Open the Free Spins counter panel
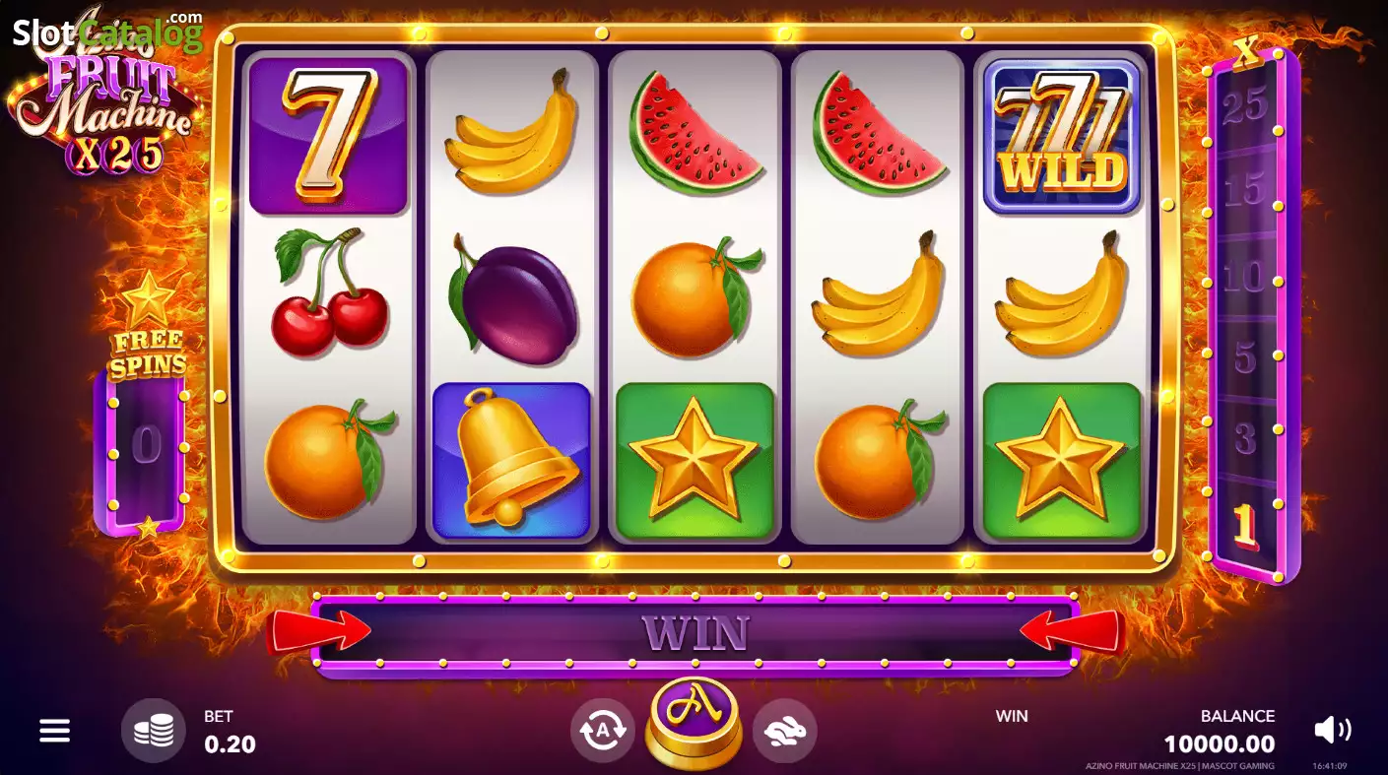Screen dimensions: 1388x775 coord(146,446)
